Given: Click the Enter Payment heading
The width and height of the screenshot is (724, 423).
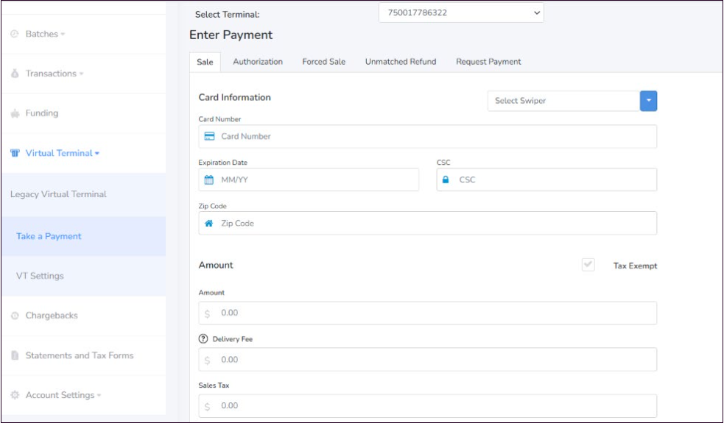Looking at the screenshot, I should click(231, 35).
